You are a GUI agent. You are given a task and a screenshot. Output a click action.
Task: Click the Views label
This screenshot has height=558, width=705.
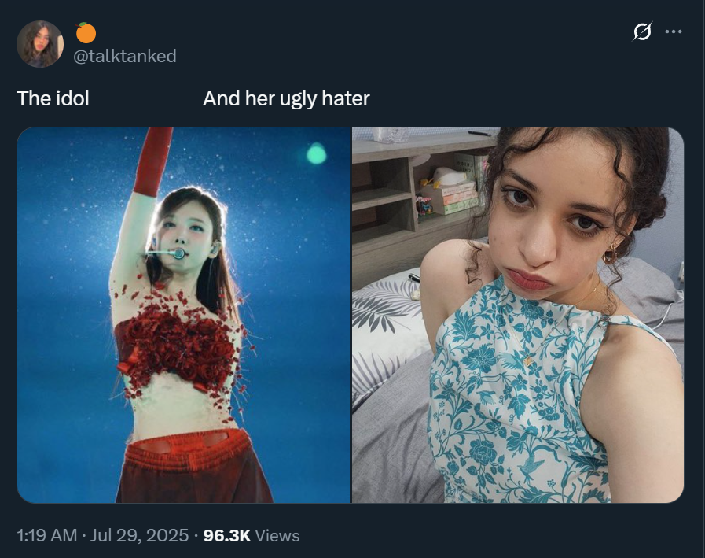coord(277,535)
